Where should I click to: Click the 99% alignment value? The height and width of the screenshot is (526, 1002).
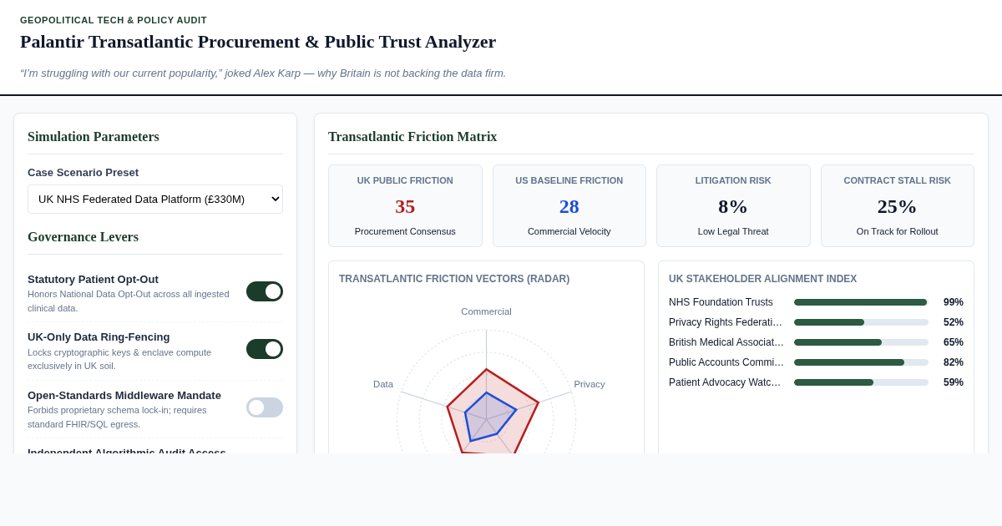pyautogui.click(x=953, y=302)
